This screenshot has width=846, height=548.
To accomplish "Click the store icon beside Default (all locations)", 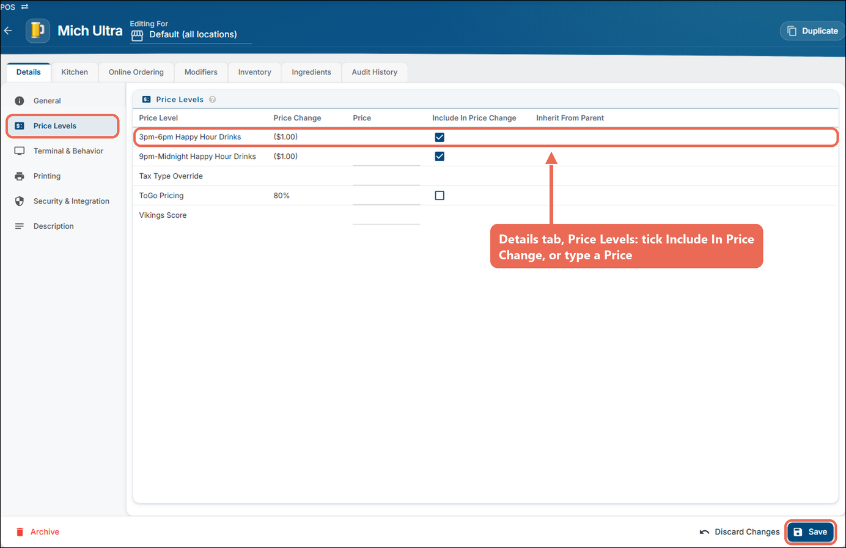I will [x=138, y=35].
